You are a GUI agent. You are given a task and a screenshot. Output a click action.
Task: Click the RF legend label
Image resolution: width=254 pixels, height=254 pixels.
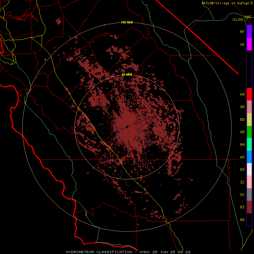pyautogui.click(x=242, y=32)
